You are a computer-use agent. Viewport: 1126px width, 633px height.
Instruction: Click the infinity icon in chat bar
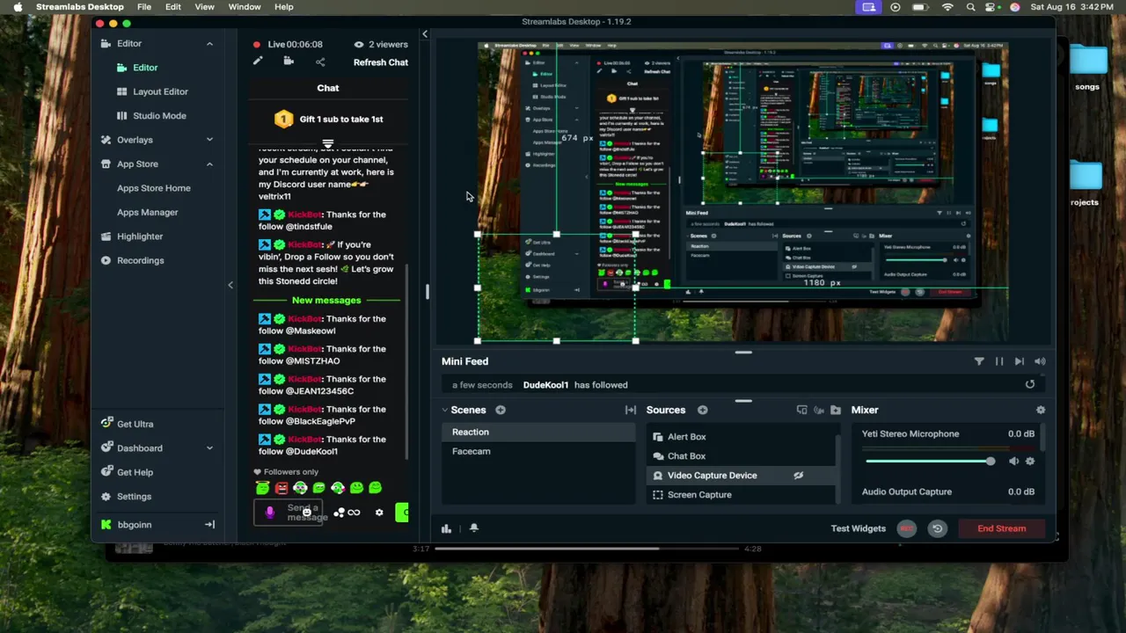[354, 513]
